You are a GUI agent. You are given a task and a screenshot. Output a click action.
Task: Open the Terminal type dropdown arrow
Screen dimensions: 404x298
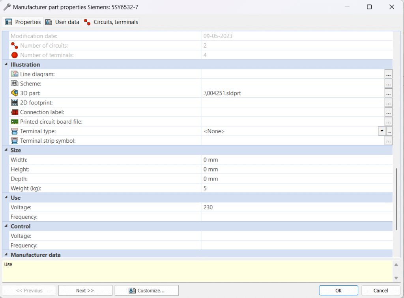click(382, 131)
